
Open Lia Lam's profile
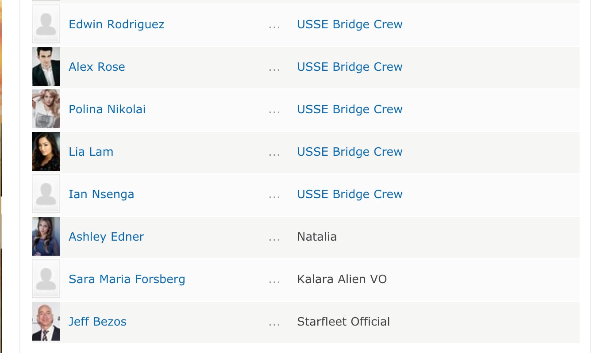[x=91, y=152]
